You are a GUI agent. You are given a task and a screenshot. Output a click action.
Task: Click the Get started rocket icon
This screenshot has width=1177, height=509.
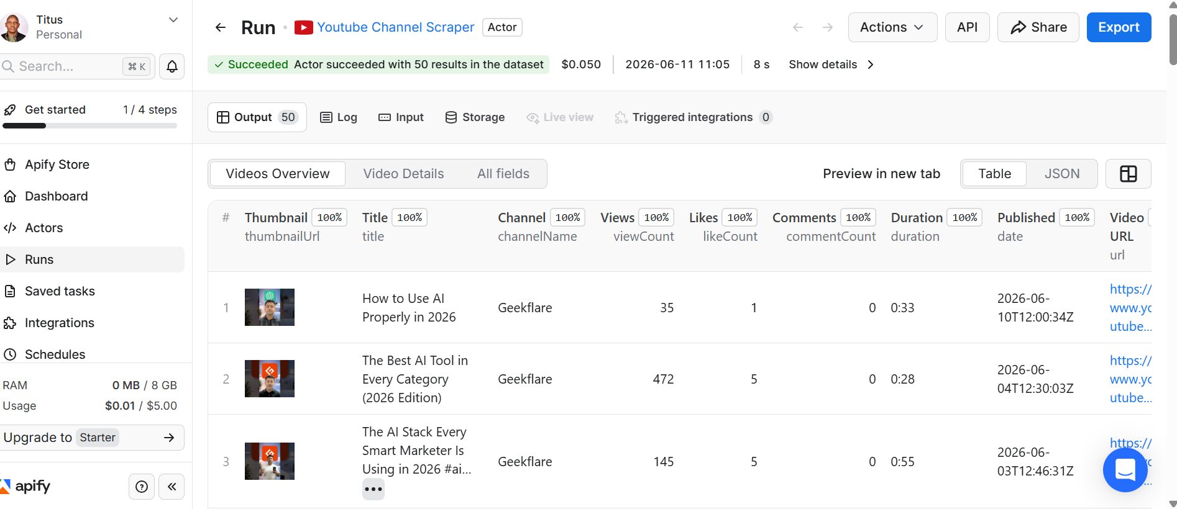(10, 110)
